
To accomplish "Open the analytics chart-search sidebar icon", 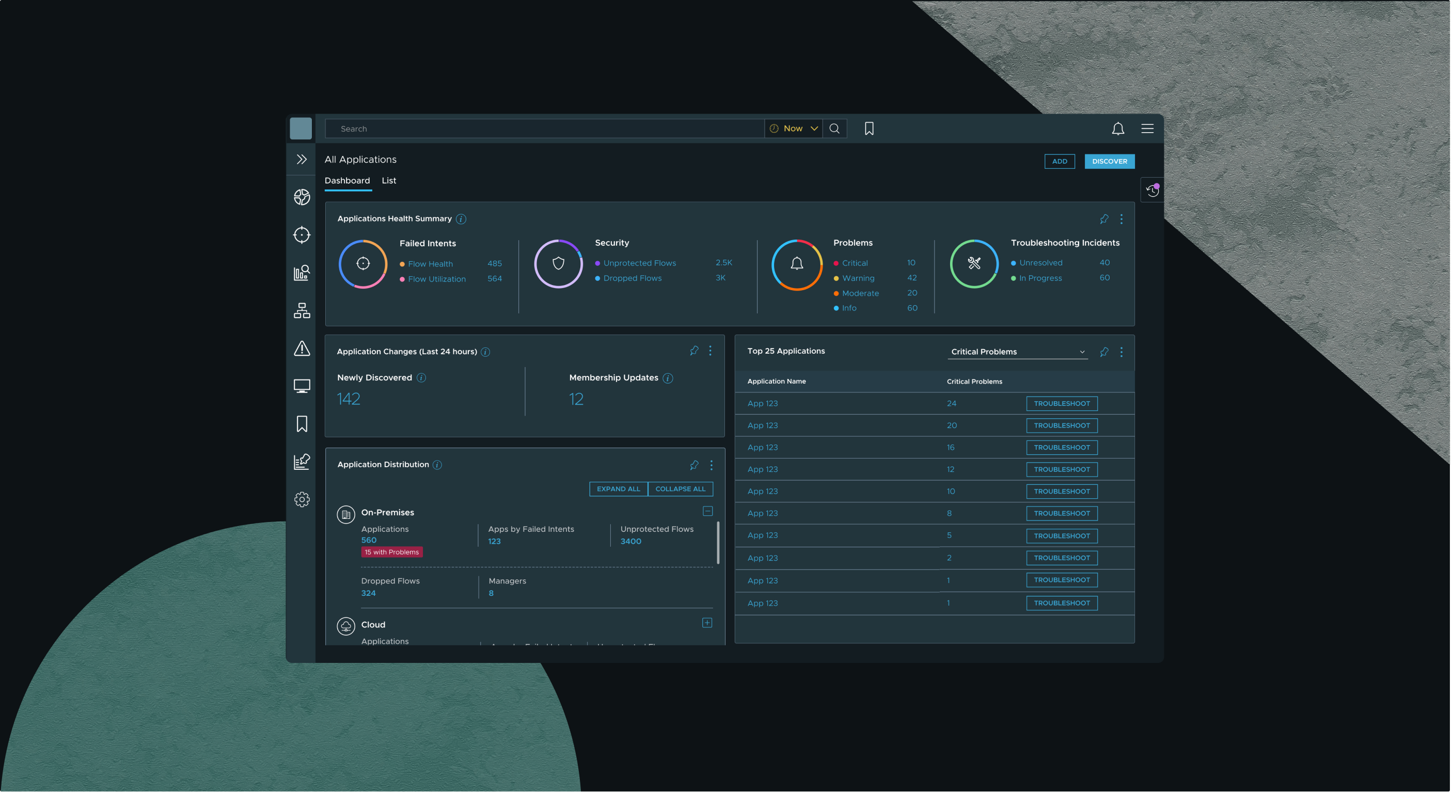I will (302, 273).
